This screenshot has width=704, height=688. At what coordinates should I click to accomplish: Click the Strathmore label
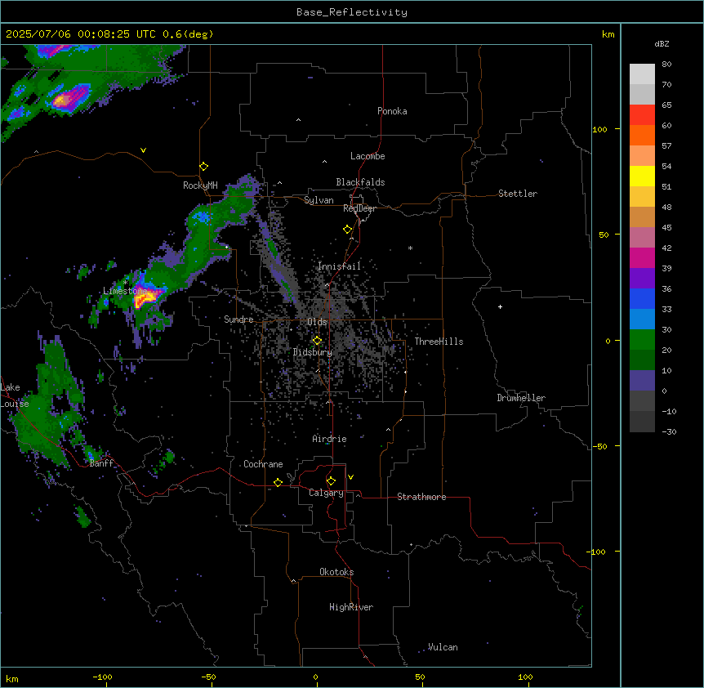pos(421,497)
